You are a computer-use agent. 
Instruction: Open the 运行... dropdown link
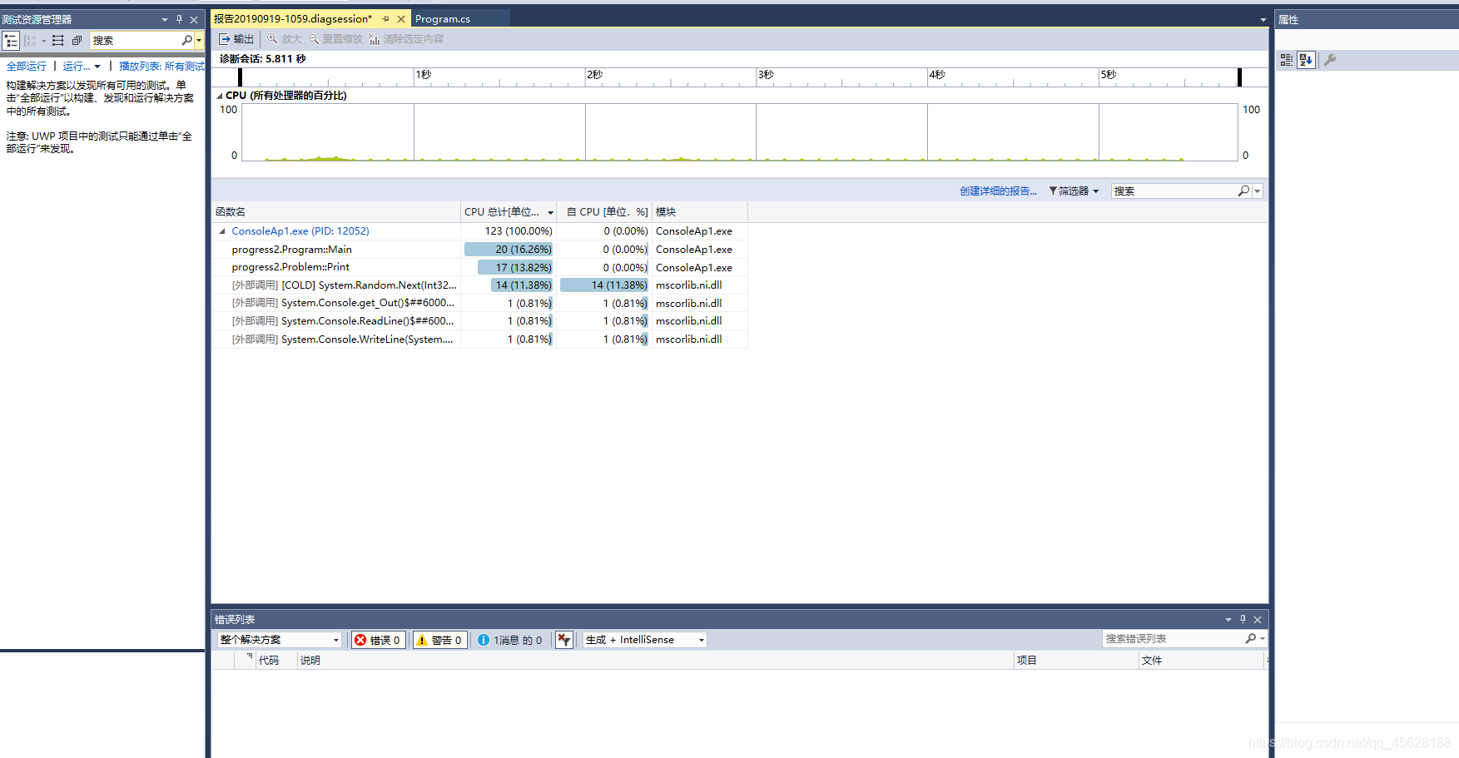(81, 66)
